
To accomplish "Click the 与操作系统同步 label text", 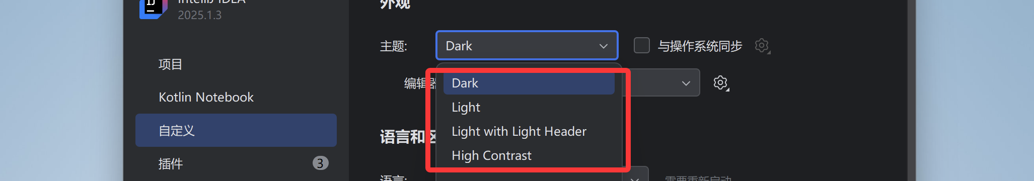I will pyautogui.click(x=700, y=46).
